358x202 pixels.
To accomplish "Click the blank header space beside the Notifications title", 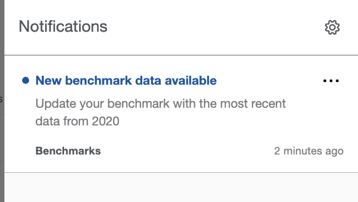I will tap(215, 27).
